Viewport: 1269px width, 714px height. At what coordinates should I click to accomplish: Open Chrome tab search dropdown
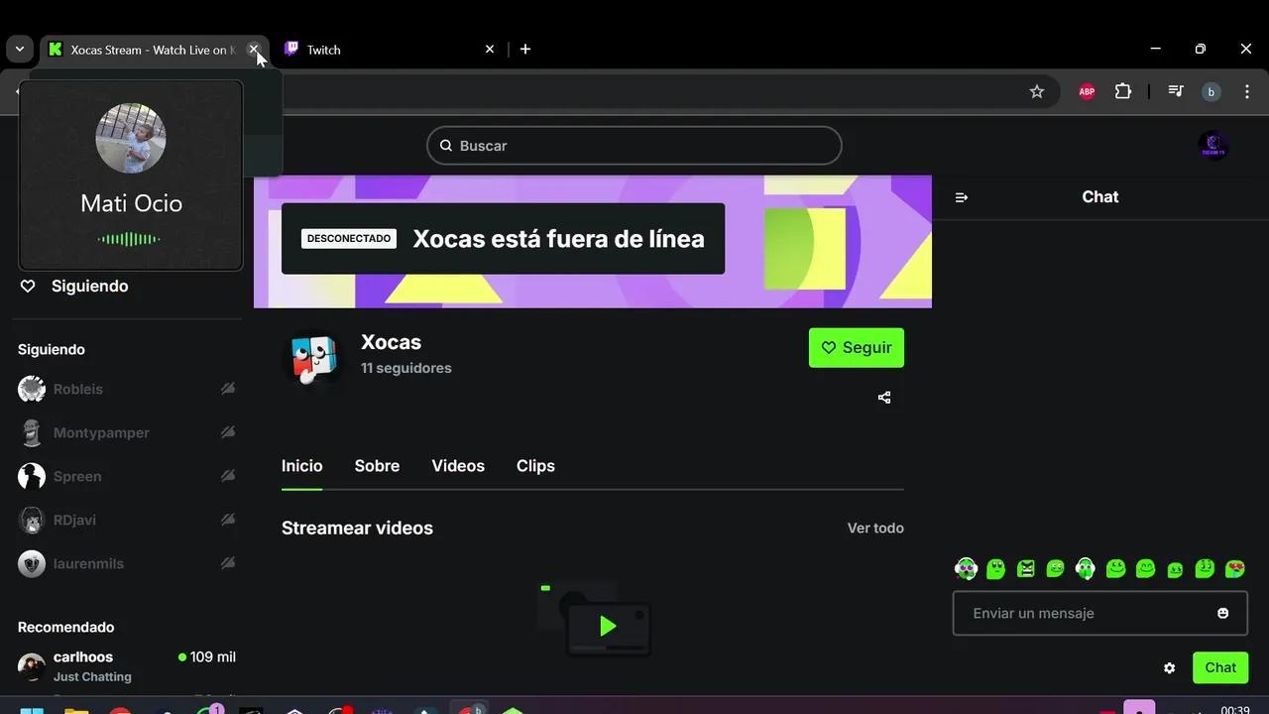[19, 49]
